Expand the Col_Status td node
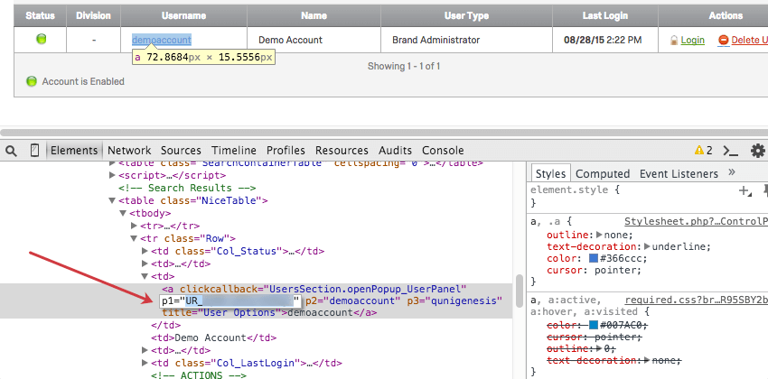This screenshot has height=379, width=768. click(145, 252)
